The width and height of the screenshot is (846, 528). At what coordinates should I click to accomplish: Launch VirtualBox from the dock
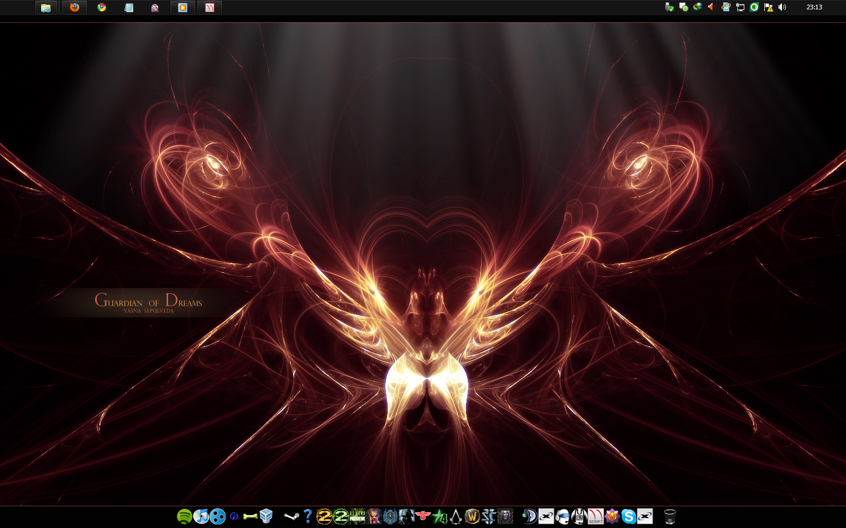(x=266, y=516)
